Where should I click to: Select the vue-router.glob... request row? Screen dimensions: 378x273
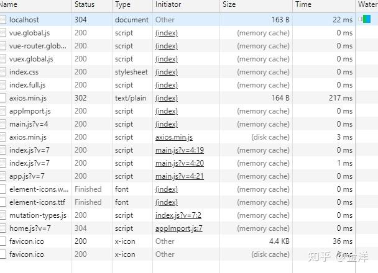pos(178,46)
